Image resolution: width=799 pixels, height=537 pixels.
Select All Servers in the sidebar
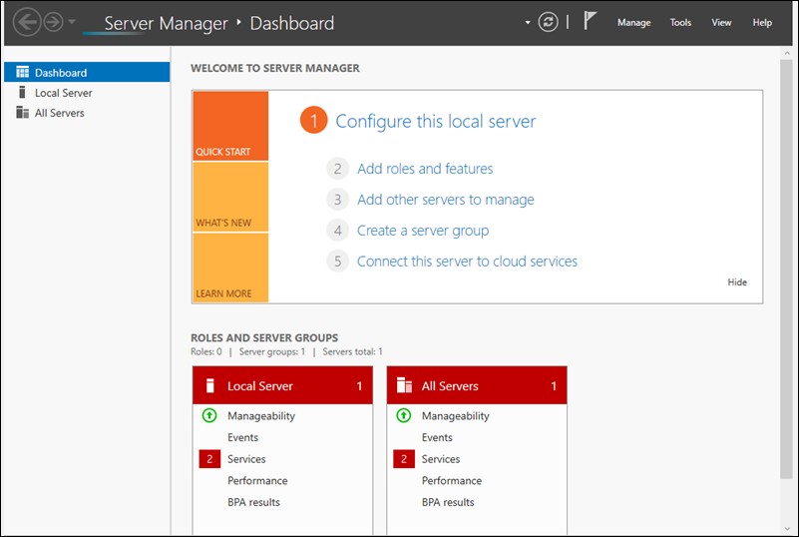pos(59,113)
